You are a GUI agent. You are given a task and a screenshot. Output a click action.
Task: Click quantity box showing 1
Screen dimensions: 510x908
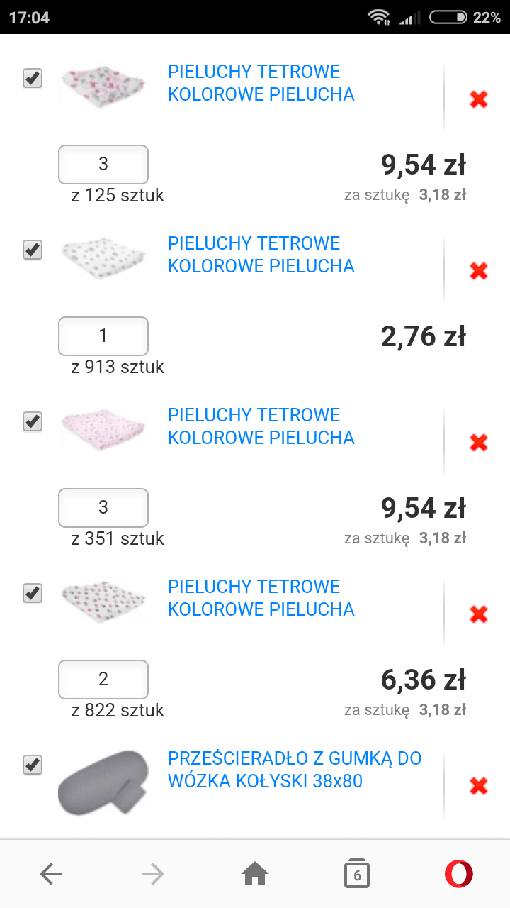(103, 336)
